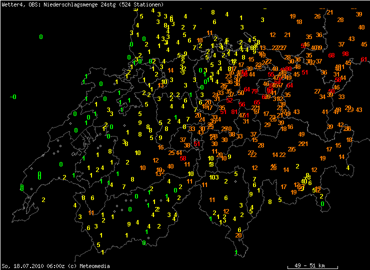
Task: Select the orange '16' station in map center-left
Action: [160, 147]
